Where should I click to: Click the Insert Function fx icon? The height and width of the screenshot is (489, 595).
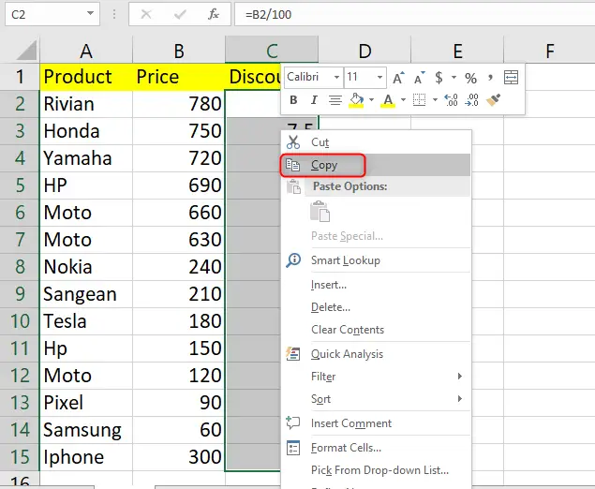(214, 14)
